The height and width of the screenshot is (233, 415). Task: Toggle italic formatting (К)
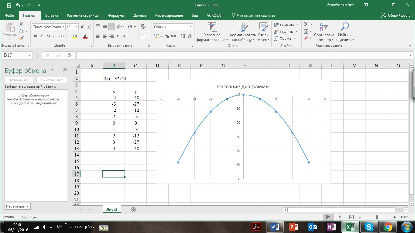(42, 36)
